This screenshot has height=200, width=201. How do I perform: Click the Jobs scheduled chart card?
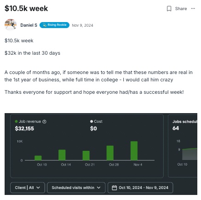[x=183, y=146]
